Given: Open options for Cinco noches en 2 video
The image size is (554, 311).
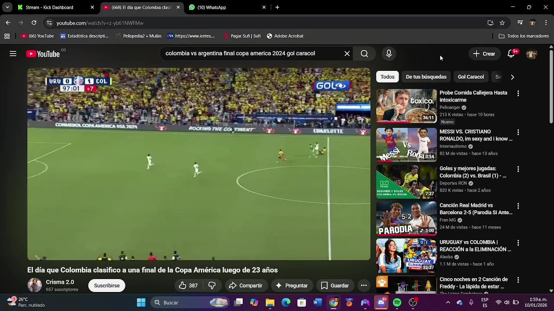Looking at the screenshot, I should (x=518, y=280).
